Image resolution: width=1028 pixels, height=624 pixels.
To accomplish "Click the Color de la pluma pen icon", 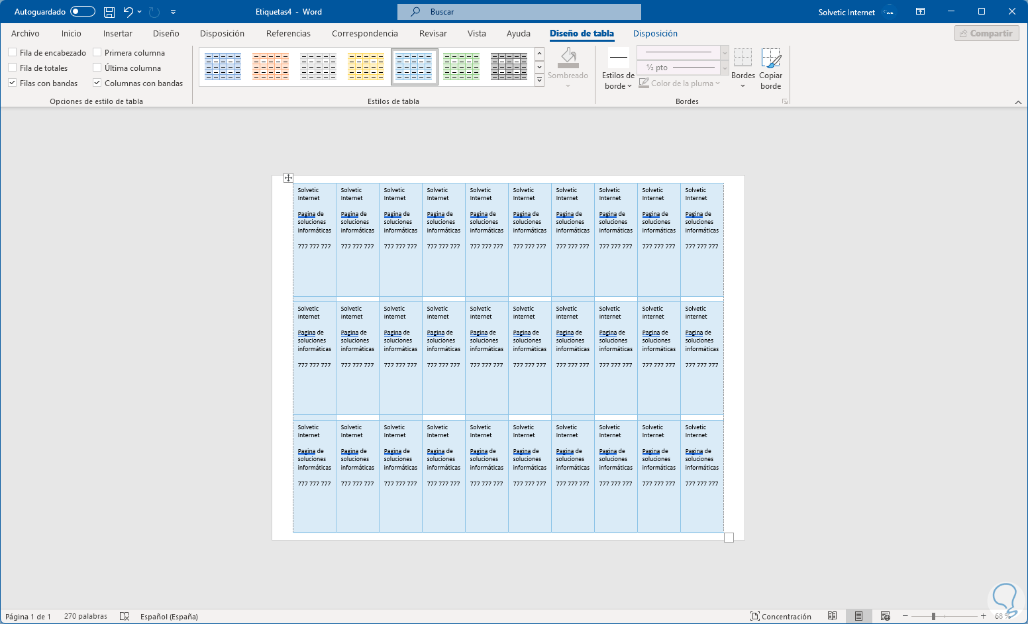I will 644,83.
